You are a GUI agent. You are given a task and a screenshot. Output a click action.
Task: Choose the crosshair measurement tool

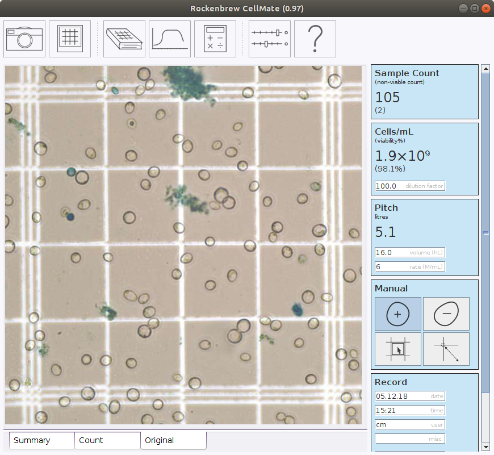446,349
